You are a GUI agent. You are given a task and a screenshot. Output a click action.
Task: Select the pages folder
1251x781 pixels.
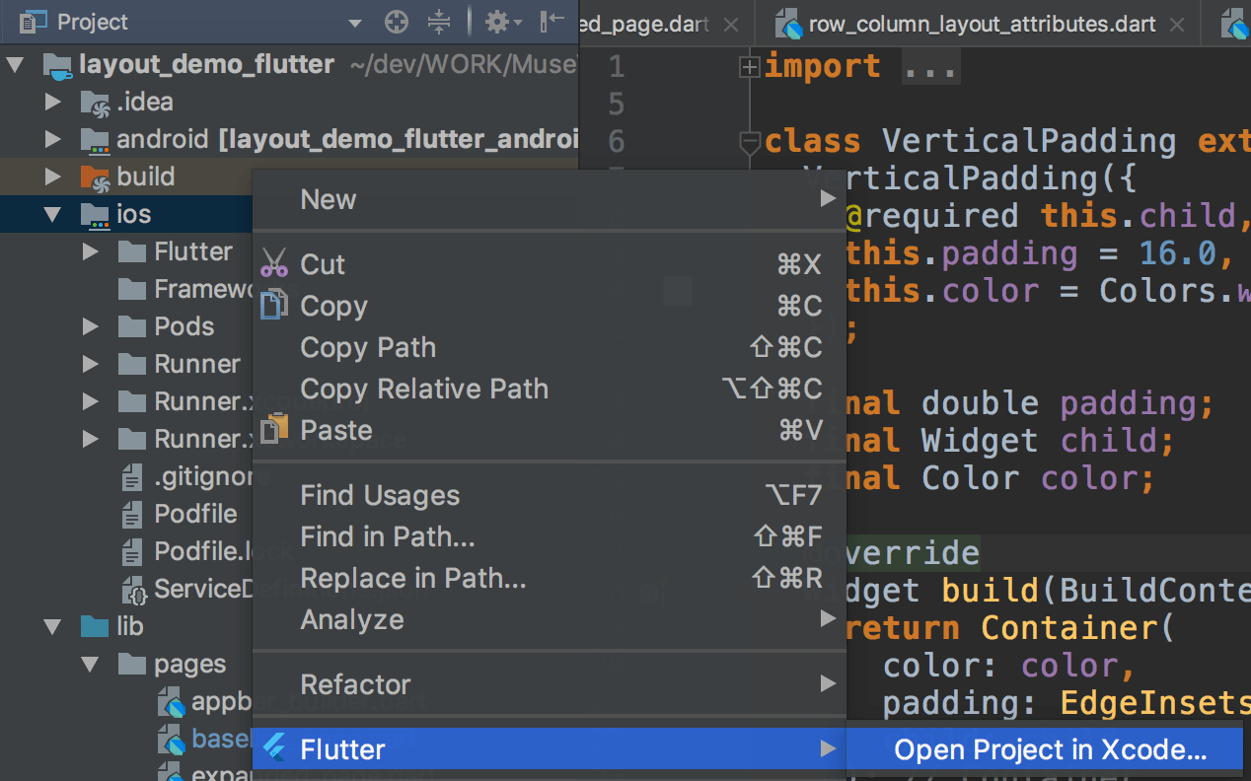190,664
